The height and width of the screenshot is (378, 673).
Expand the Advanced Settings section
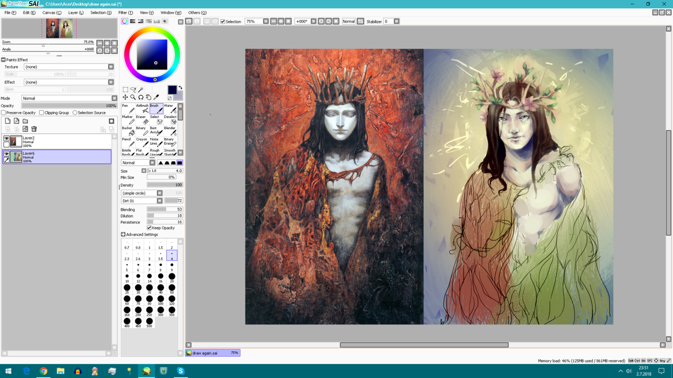[x=123, y=234]
